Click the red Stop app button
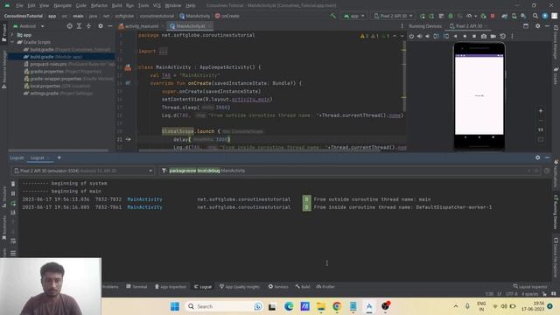Image resolution: width=560 pixels, height=315 pixels. (493, 16)
